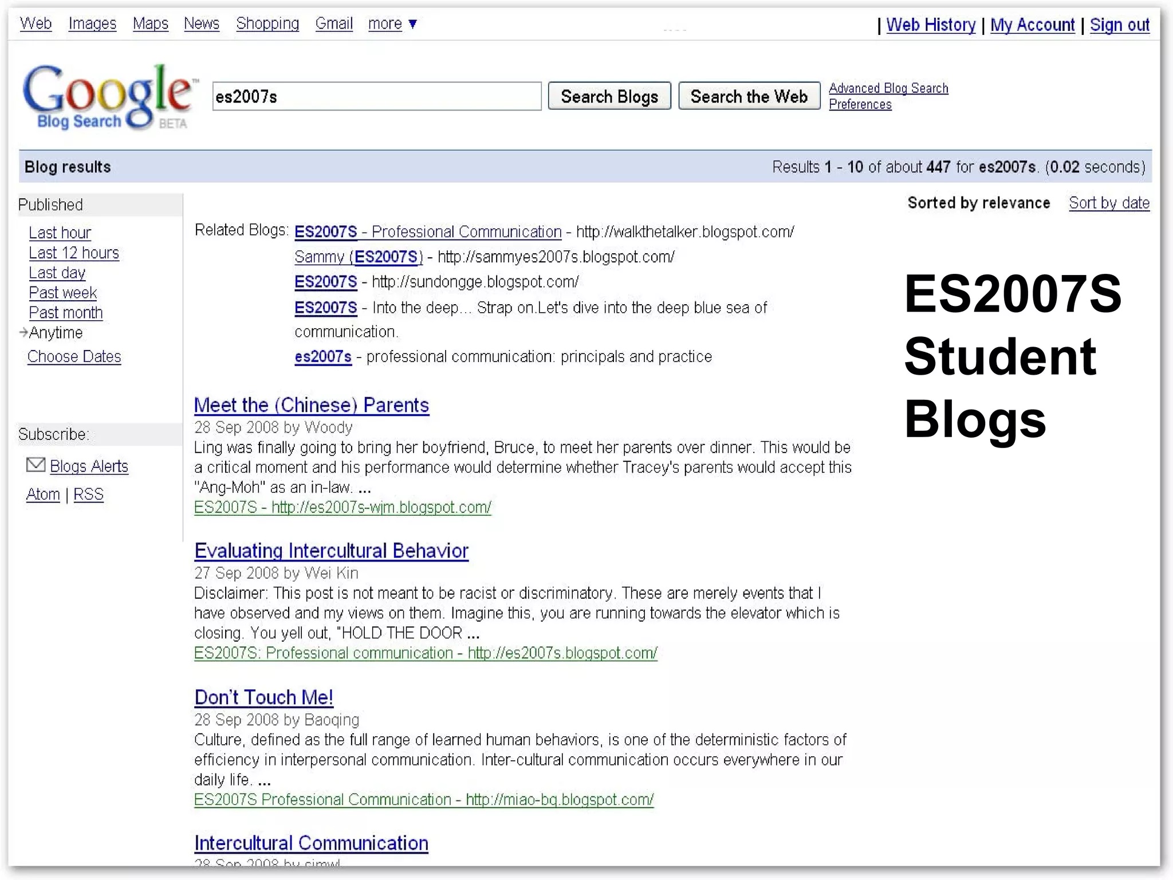Filter results to Last hour

tap(60, 233)
